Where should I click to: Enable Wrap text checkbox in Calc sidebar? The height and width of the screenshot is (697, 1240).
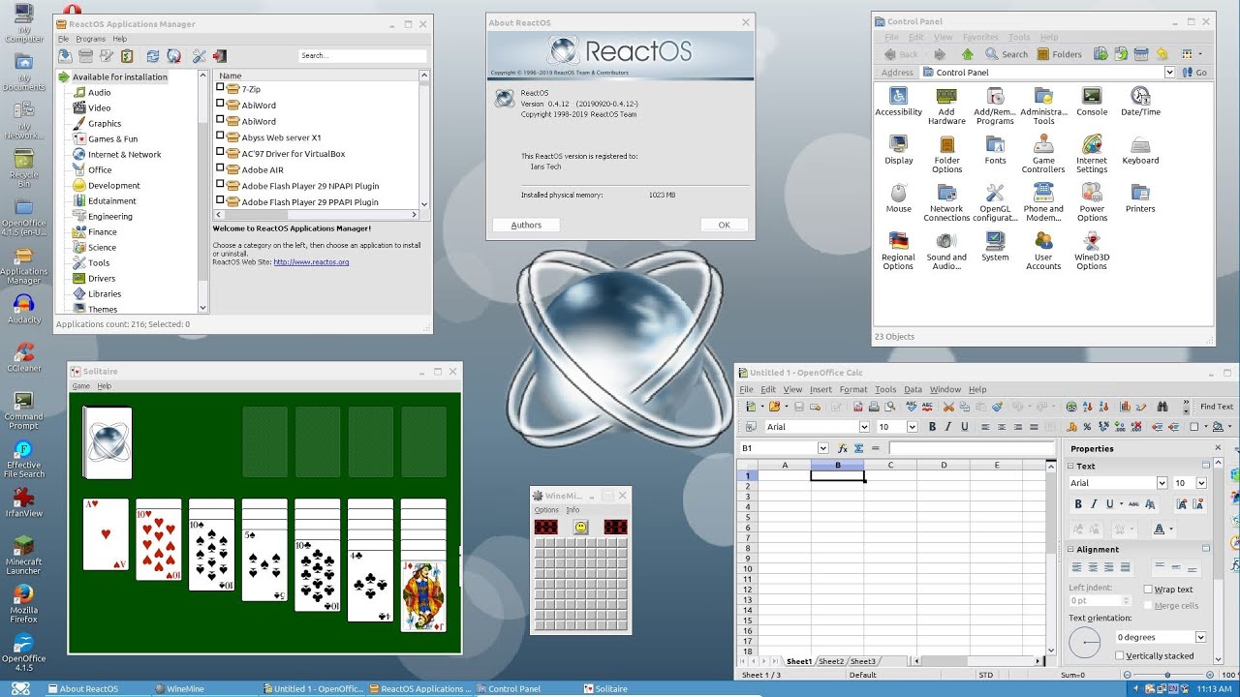(1148, 589)
